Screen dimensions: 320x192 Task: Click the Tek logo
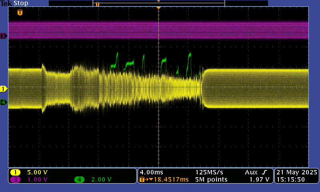pyautogui.click(x=6, y=3)
